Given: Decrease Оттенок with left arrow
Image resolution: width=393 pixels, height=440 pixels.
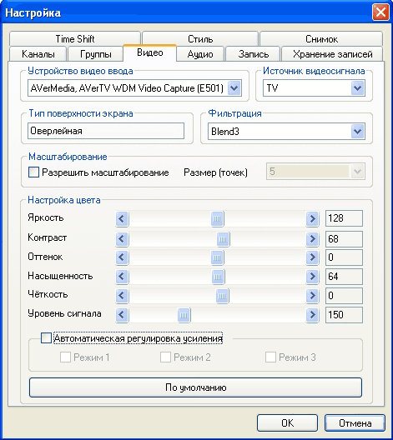Looking at the screenshot, I should tap(122, 257).
